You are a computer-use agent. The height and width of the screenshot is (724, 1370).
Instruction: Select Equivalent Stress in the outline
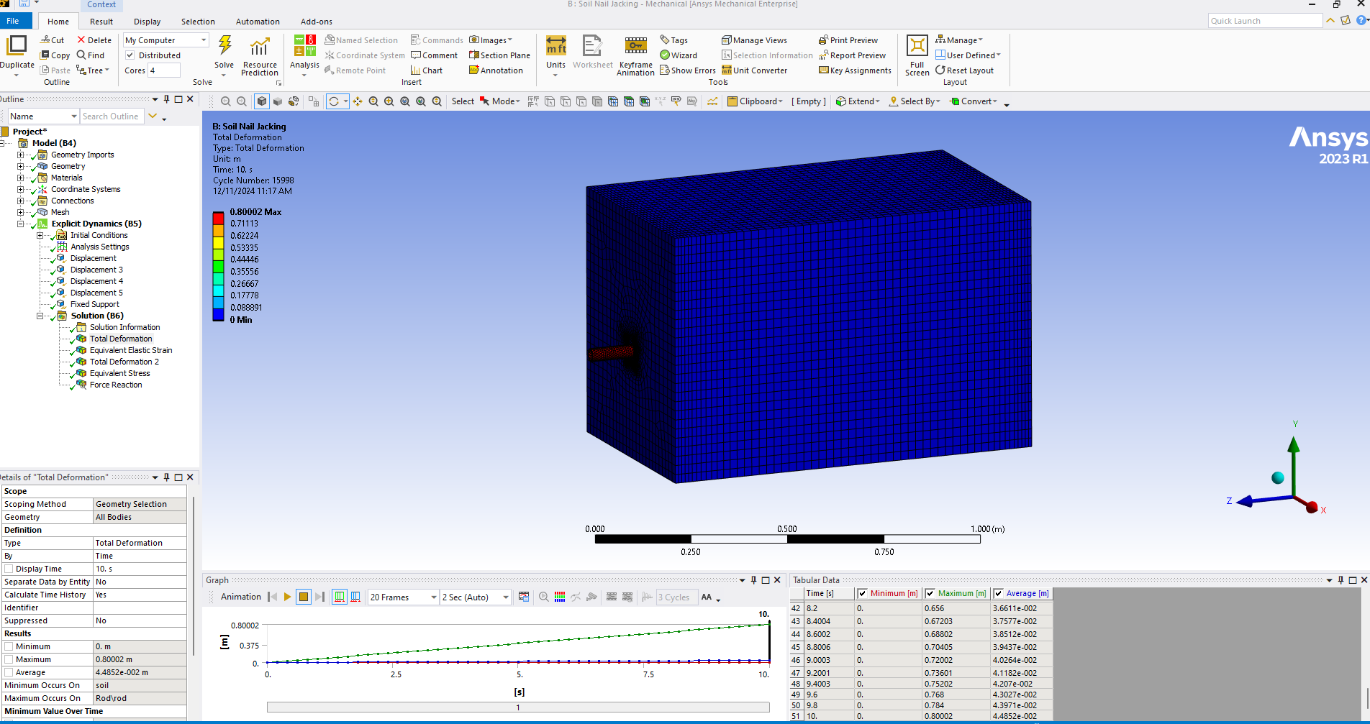coord(119,373)
